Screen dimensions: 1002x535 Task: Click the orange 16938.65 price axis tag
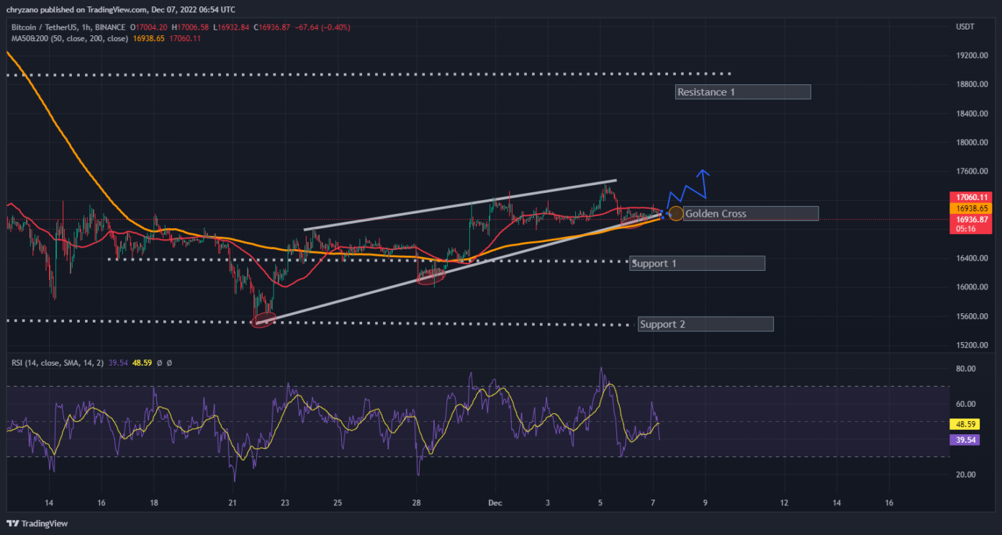point(971,207)
